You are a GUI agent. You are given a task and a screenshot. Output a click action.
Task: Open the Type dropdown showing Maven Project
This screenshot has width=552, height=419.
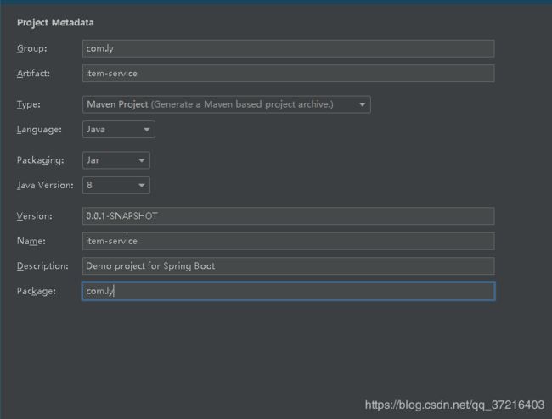[227, 104]
